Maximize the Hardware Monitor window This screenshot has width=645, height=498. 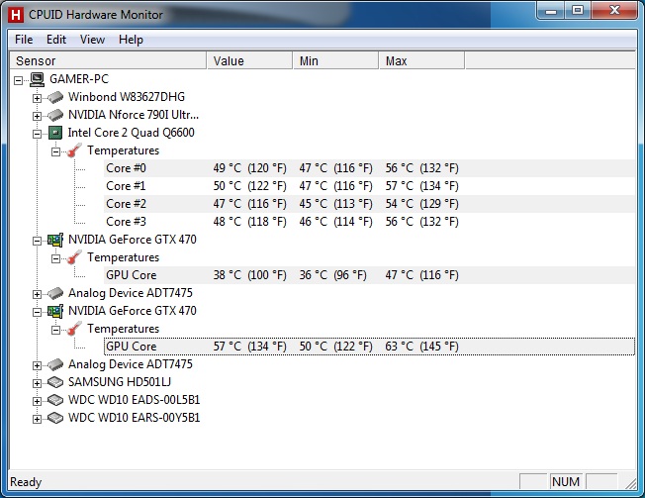[578, 11]
